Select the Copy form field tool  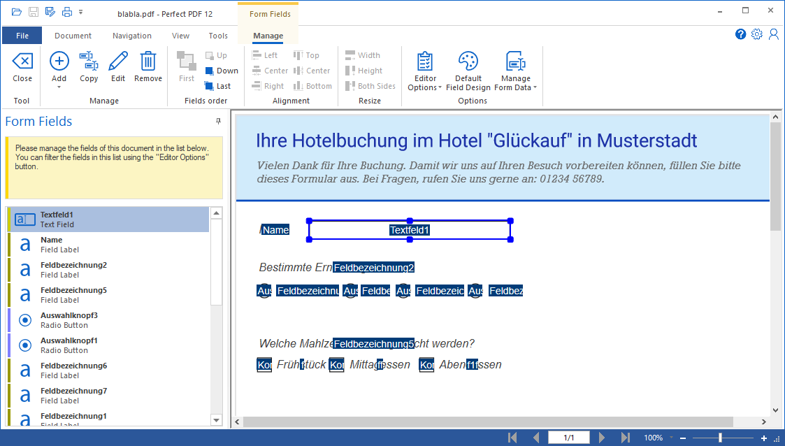click(x=88, y=66)
